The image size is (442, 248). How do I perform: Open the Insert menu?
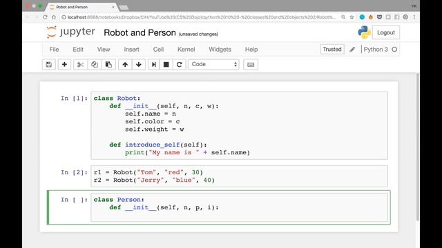pyautogui.click(x=132, y=50)
